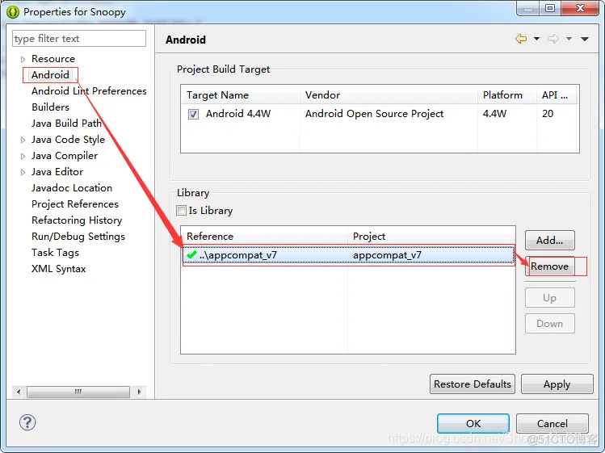Screen dimensions: 605x453
Task: Click Restore Defaults button
Action: (x=473, y=384)
